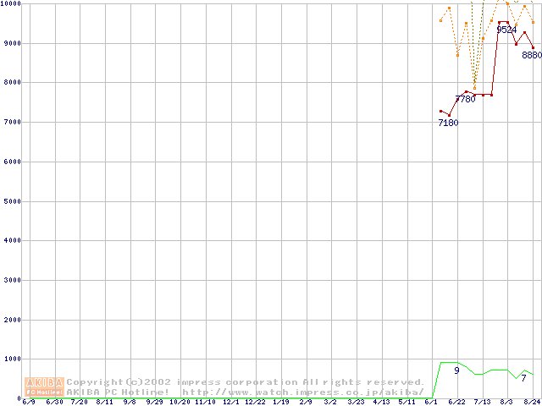Select the 7780 data label
The width and height of the screenshot is (542, 406).
(465, 99)
